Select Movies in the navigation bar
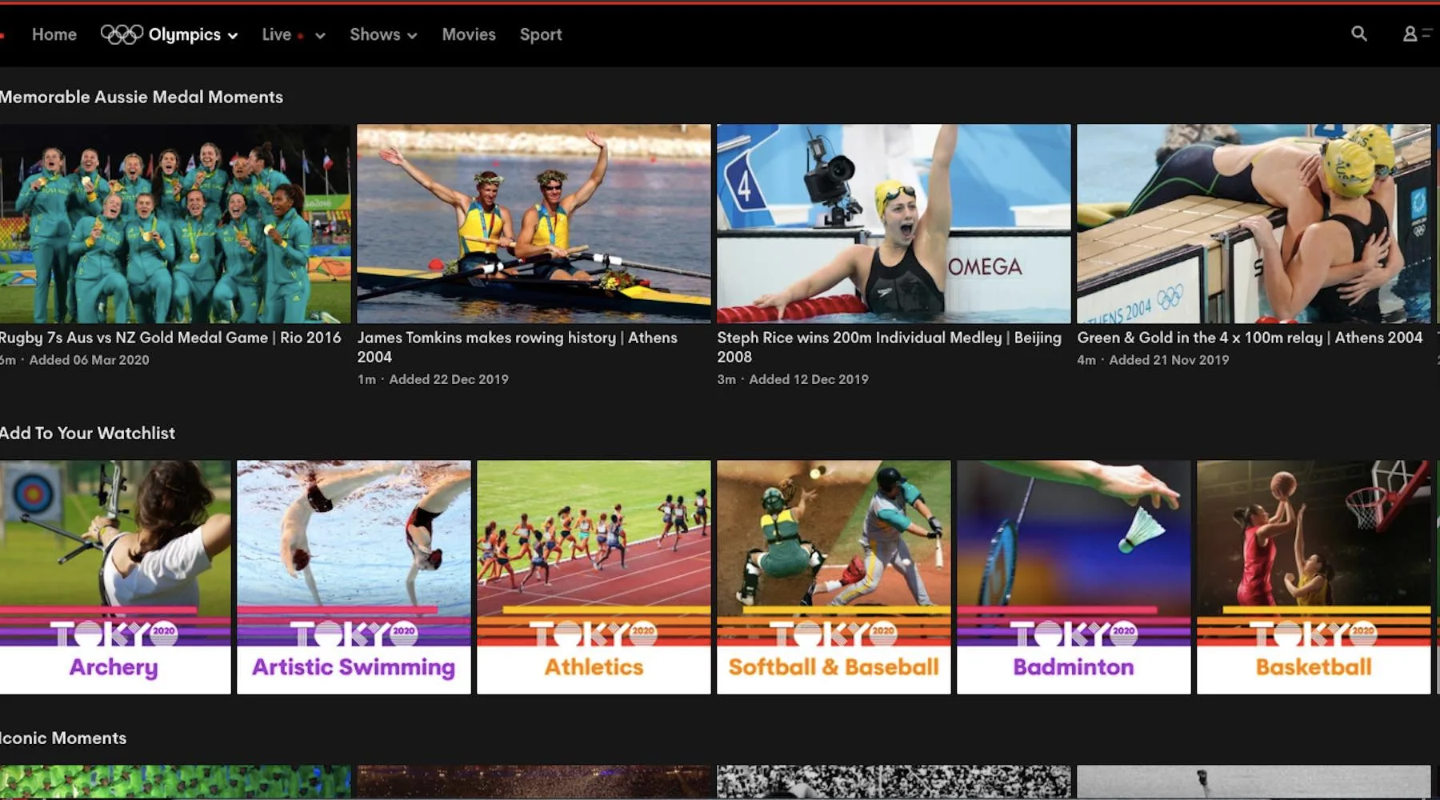Screen dimensions: 1440x800 tap(469, 34)
